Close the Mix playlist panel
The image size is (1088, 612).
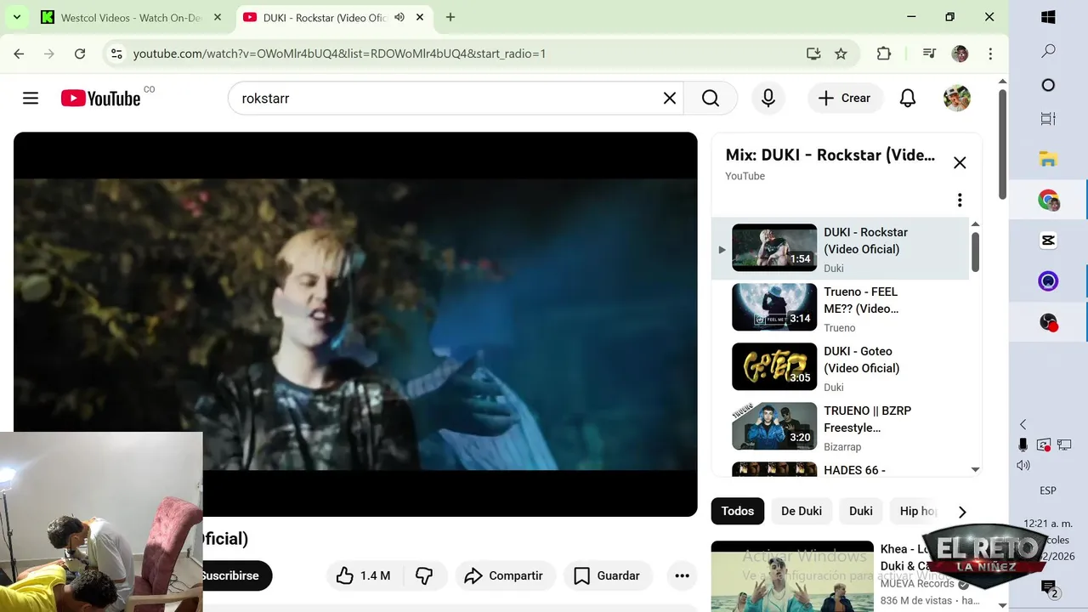[960, 162]
